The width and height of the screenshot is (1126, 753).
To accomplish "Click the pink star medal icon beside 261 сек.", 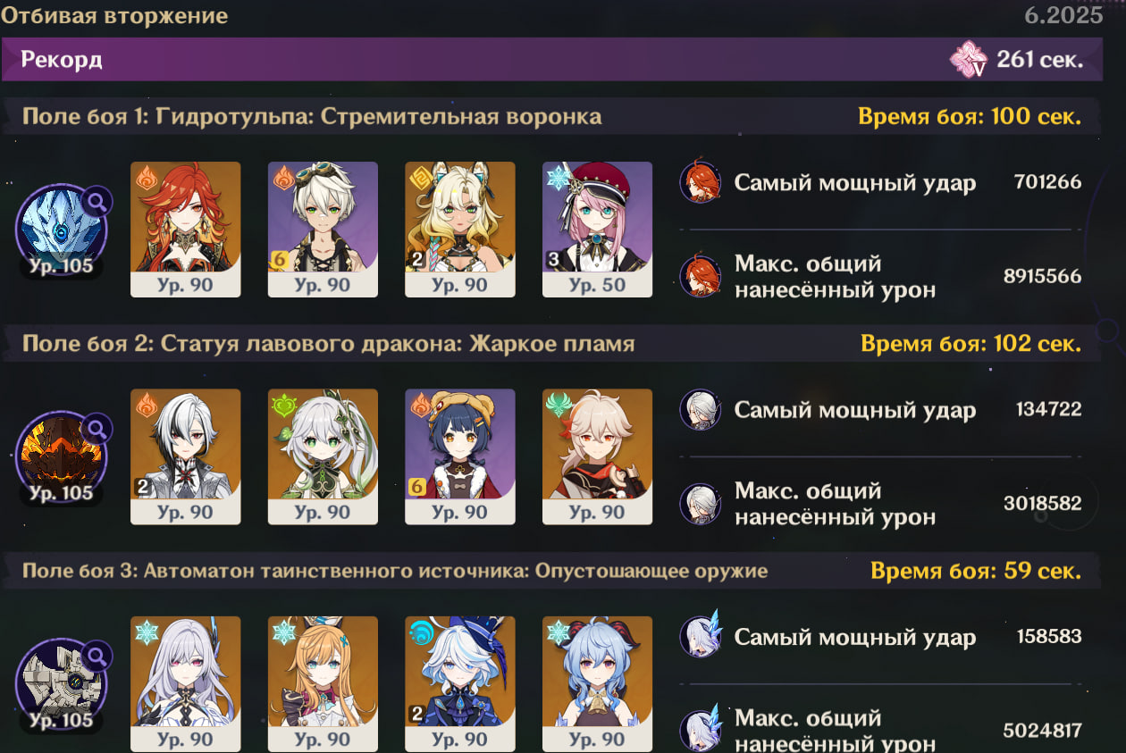I will [969, 60].
